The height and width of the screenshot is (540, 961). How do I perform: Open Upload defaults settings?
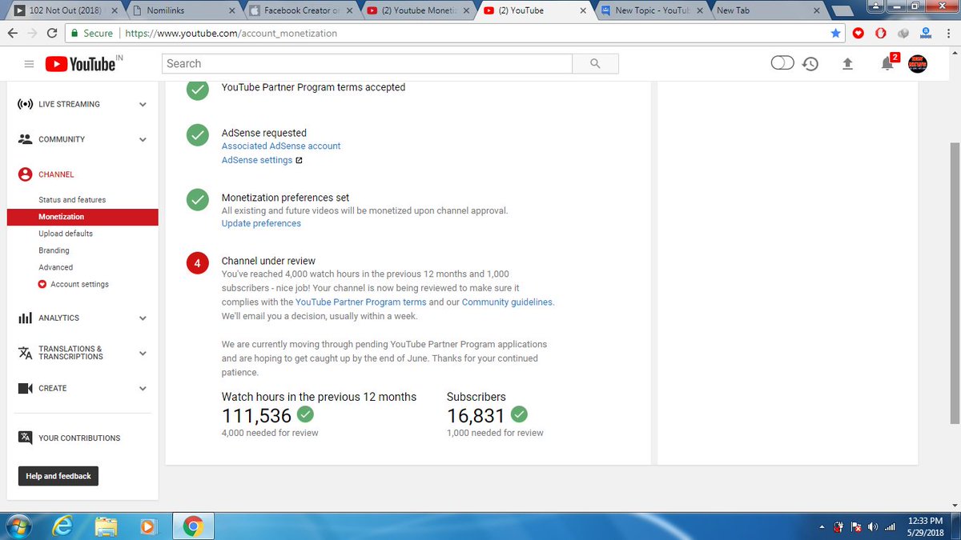point(66,234)
